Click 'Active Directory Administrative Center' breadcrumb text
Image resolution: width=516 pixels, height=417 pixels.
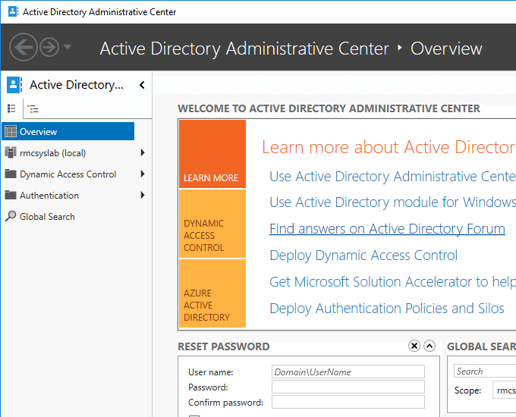pyautogui.click(x=244, y=49)
